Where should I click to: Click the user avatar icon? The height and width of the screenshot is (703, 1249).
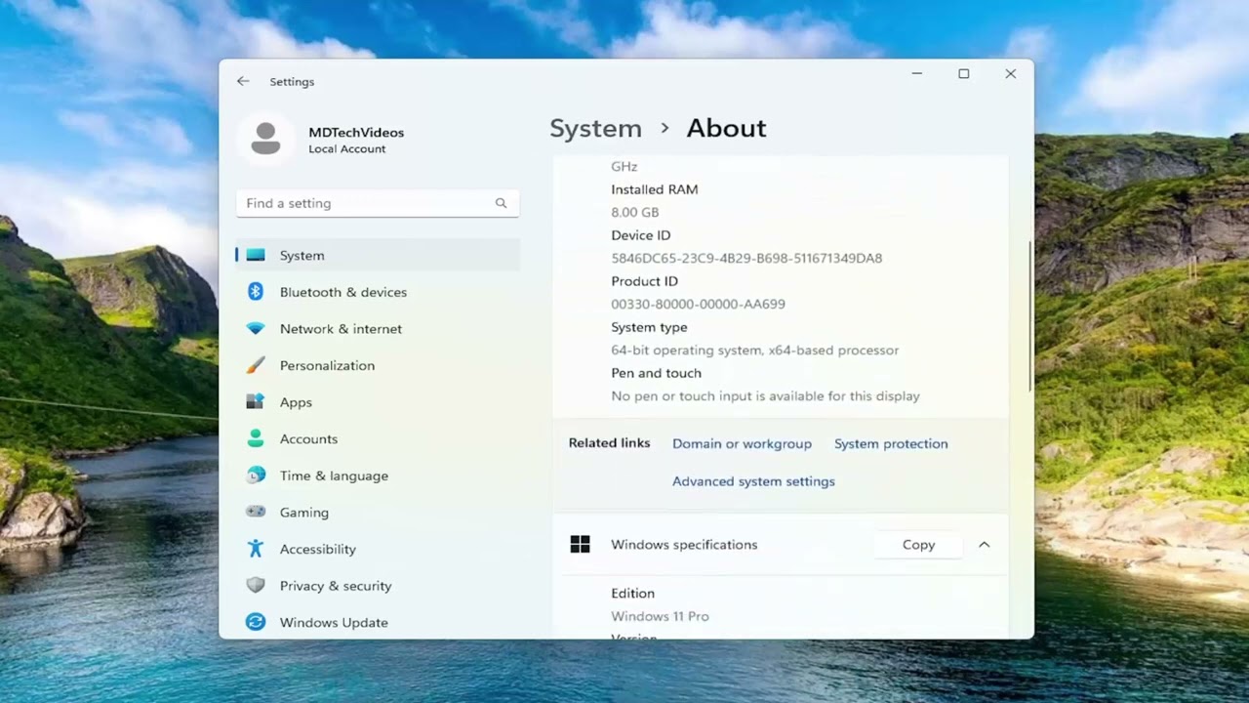tap(265, 139)
